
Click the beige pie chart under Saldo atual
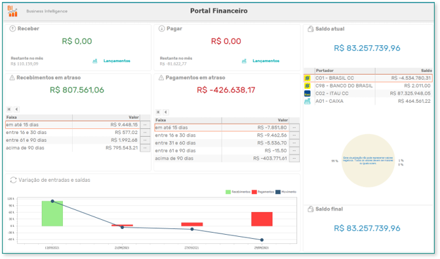click(368, 160)
